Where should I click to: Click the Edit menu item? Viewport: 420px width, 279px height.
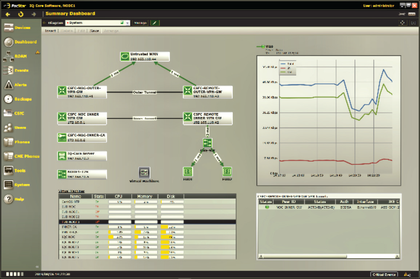(81, 31)
